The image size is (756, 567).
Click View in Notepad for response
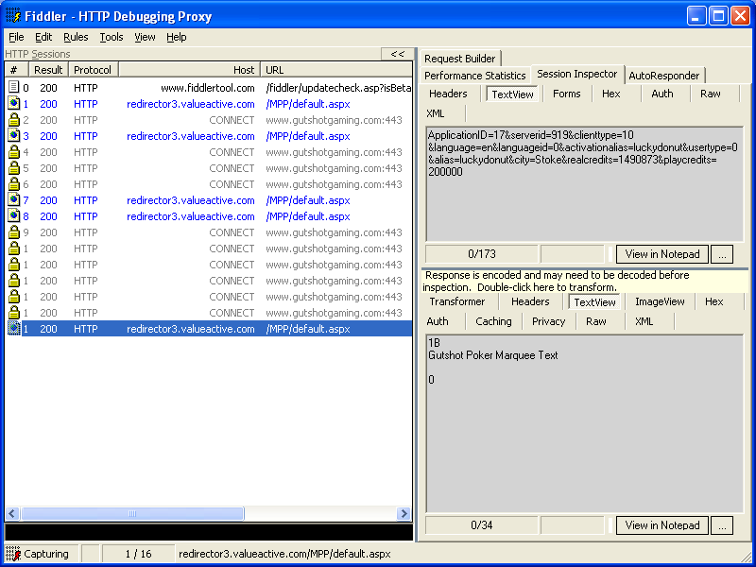(662, 525)
